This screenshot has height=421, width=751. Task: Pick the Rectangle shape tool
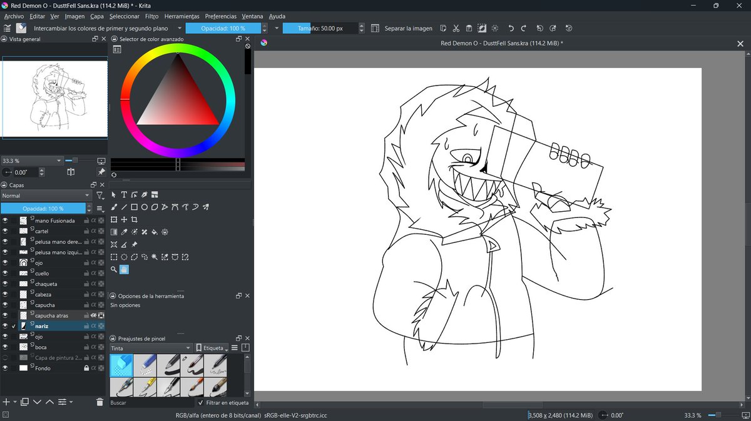click(134, 207)
